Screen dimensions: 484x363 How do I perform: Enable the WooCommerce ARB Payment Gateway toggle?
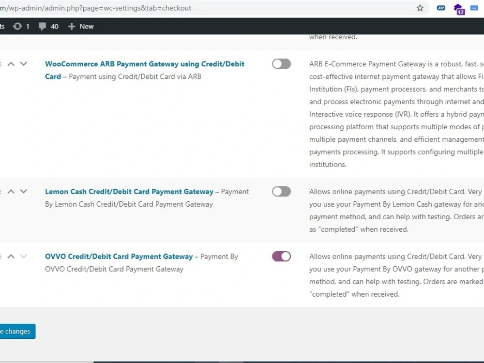[x=281, y=64]
